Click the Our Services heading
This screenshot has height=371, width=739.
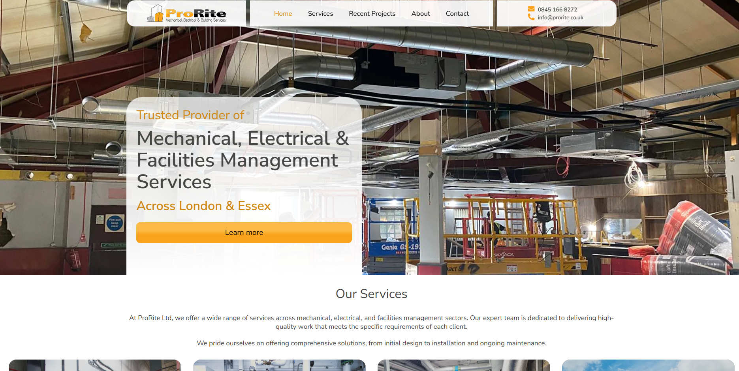tap(371, 294)
